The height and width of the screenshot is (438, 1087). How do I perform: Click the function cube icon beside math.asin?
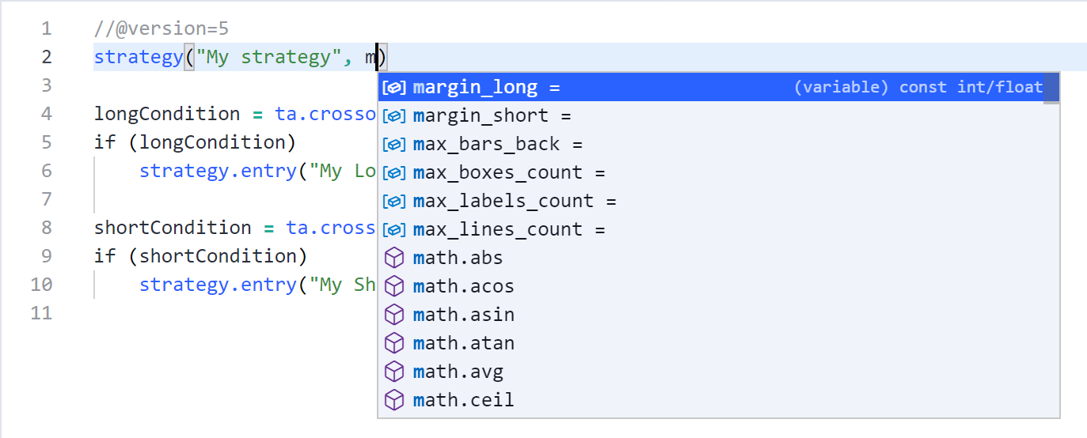394,315
